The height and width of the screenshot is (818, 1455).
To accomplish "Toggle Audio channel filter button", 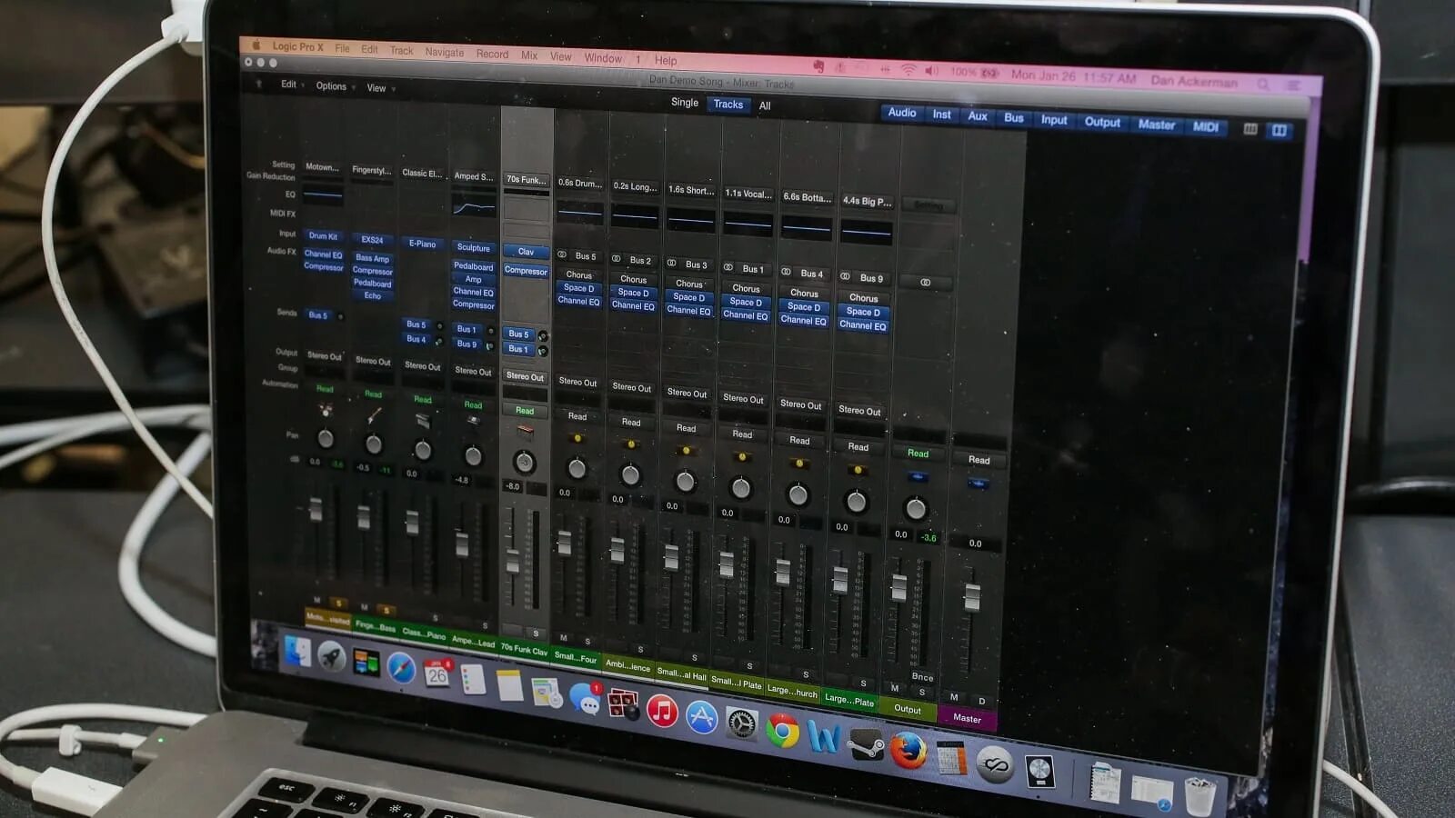I will click(901, 113).
